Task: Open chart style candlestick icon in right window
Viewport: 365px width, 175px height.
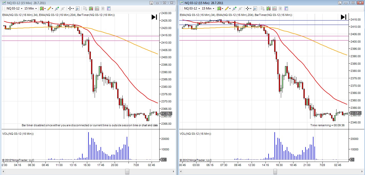Action: 219,8
